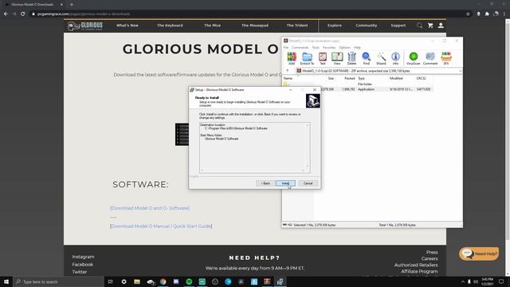The image size is (510, 287).
Task: Open the File menu in WinRAR
Action: point(285,48)
